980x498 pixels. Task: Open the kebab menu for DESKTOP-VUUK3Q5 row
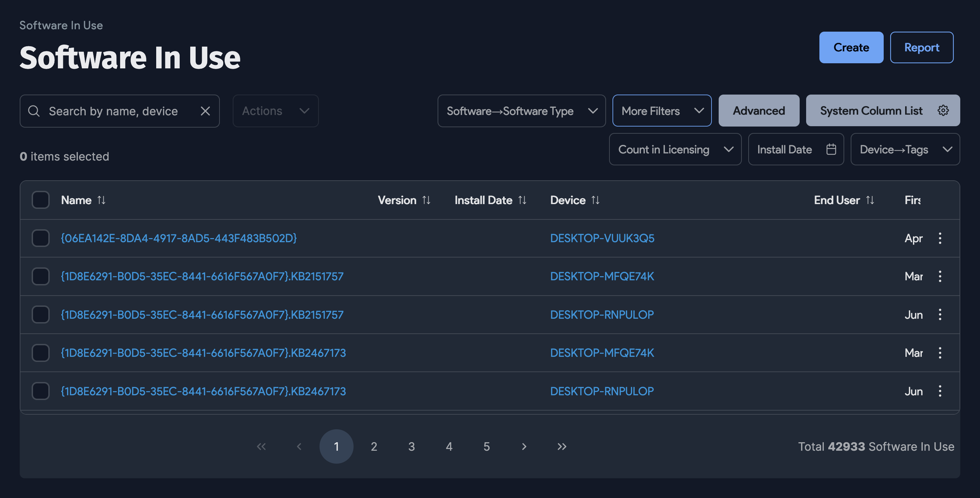coord(940,238)
